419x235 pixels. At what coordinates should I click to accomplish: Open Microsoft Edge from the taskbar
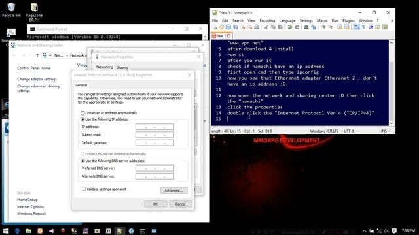17,231
